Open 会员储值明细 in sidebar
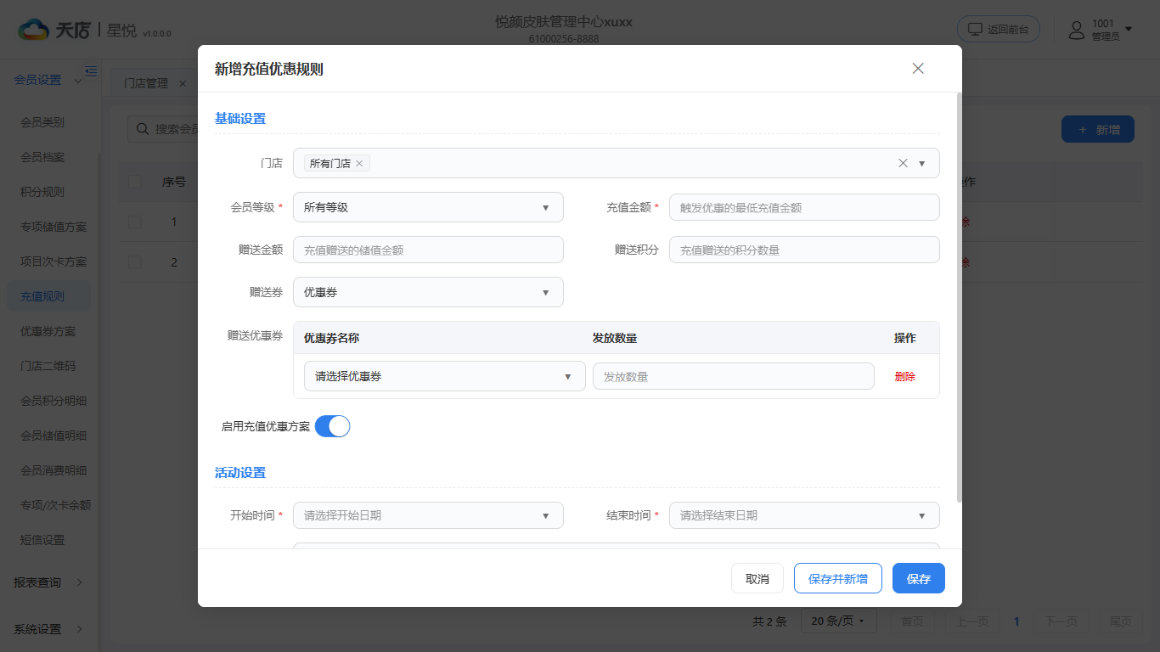The height and width of the screenshot is (652, 1160). [53, 436]
